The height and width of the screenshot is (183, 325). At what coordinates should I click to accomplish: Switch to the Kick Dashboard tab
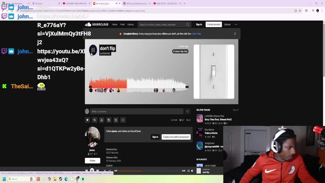tap(16, 4)
